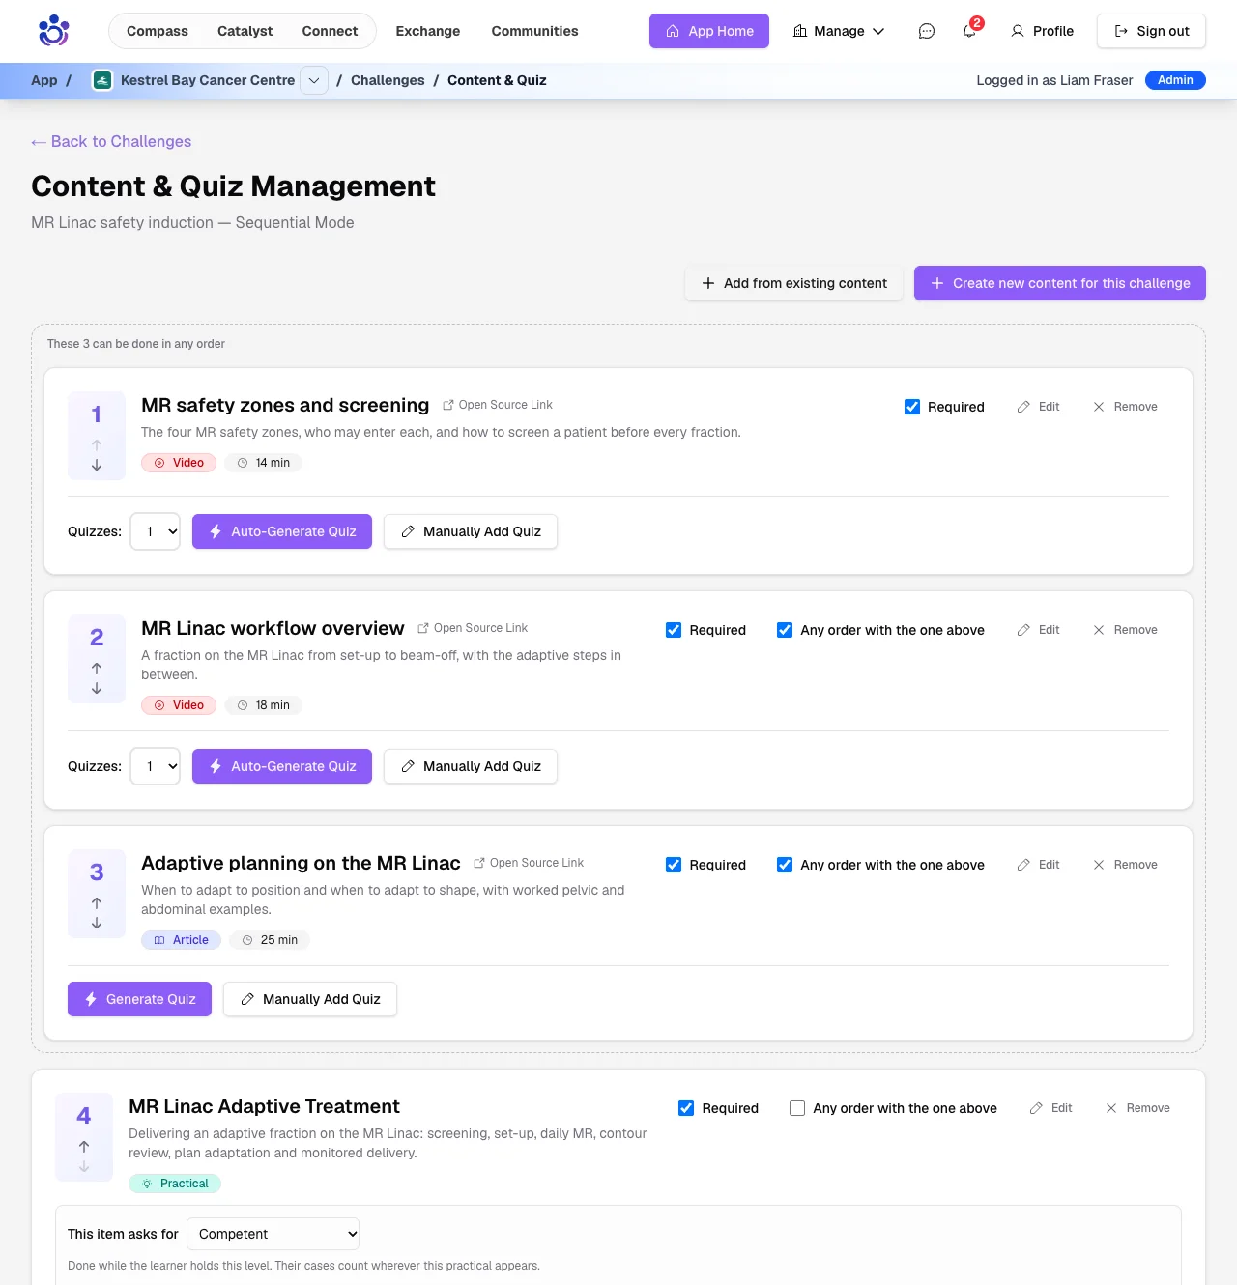Toggle Required for MR Linac workflow overview
The width and height of the screenshot is (1237, 1285).
pos(674,630)
